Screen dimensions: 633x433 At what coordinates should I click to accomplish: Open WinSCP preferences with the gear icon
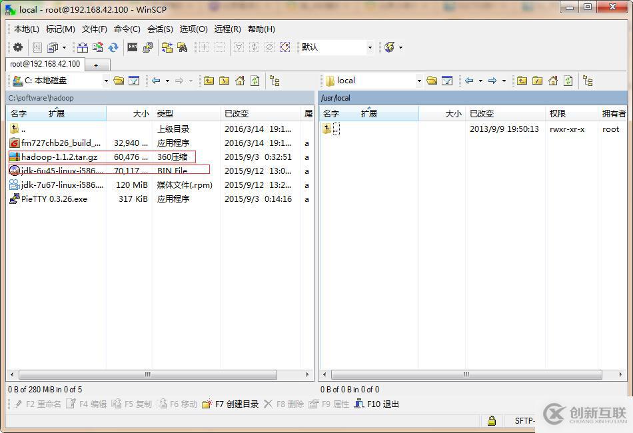pyautogui.click(x=18, y=47)
